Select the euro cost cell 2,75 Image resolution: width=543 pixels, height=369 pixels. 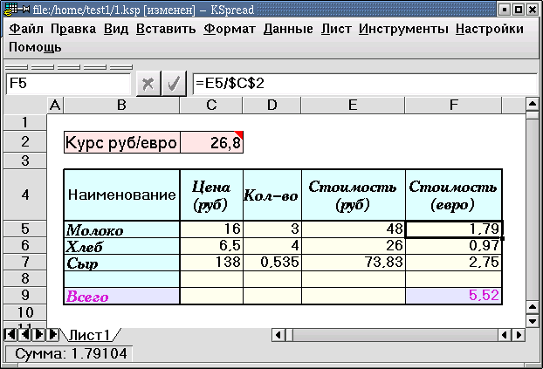tap(454, 263)
